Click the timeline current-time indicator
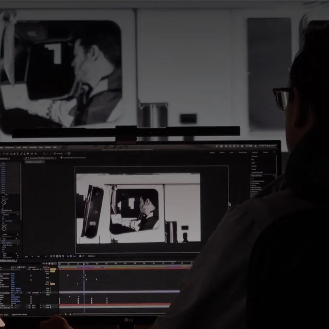 coord(84,264)
